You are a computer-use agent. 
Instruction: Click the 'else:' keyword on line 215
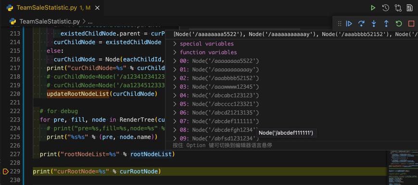[x=55, y=51]
